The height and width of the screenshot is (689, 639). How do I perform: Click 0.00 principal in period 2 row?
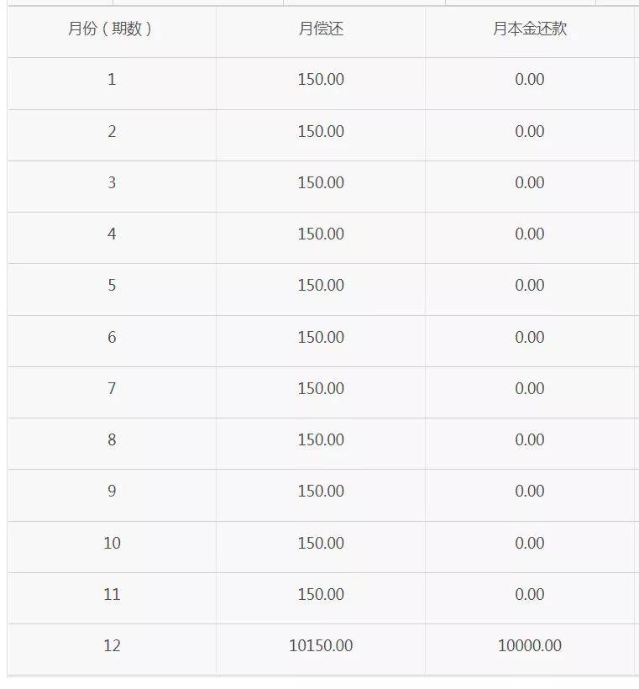pos(530,131)
